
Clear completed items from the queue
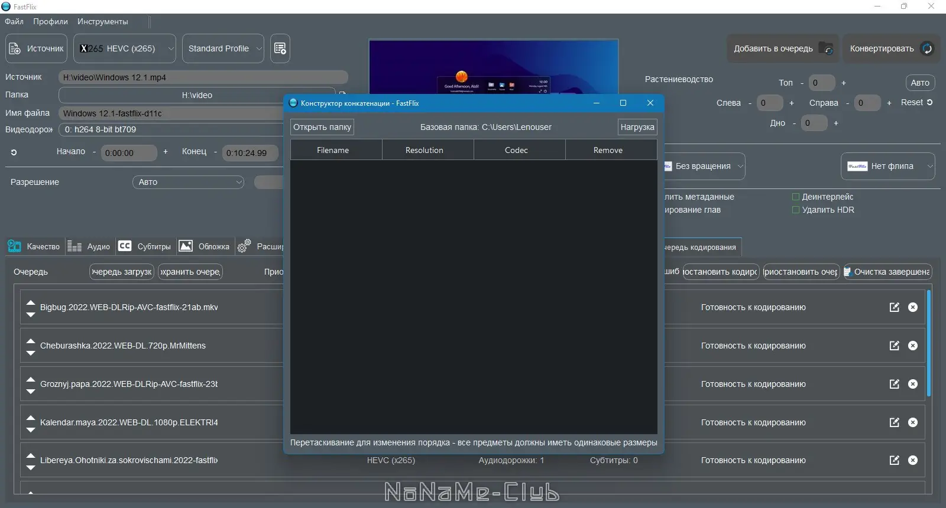click(x=887, y=272)
